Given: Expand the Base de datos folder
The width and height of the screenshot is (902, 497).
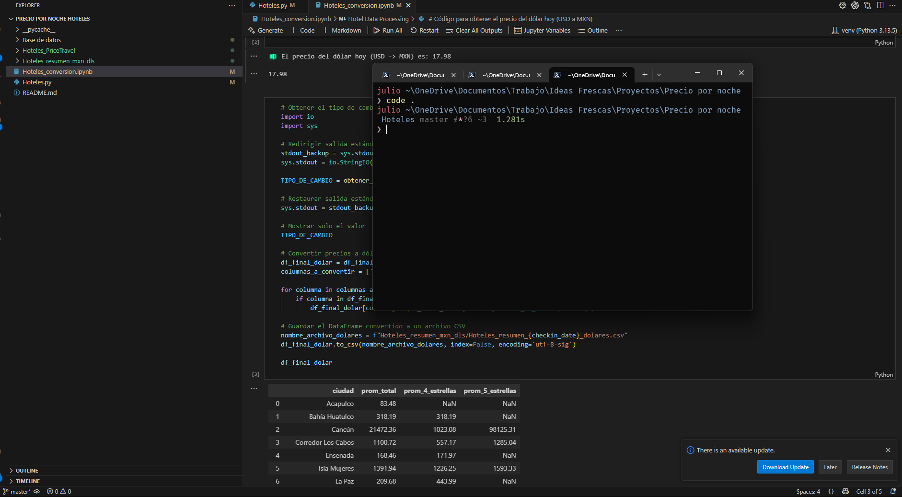Looking at the screenshot, I should [x=42, y=40].
